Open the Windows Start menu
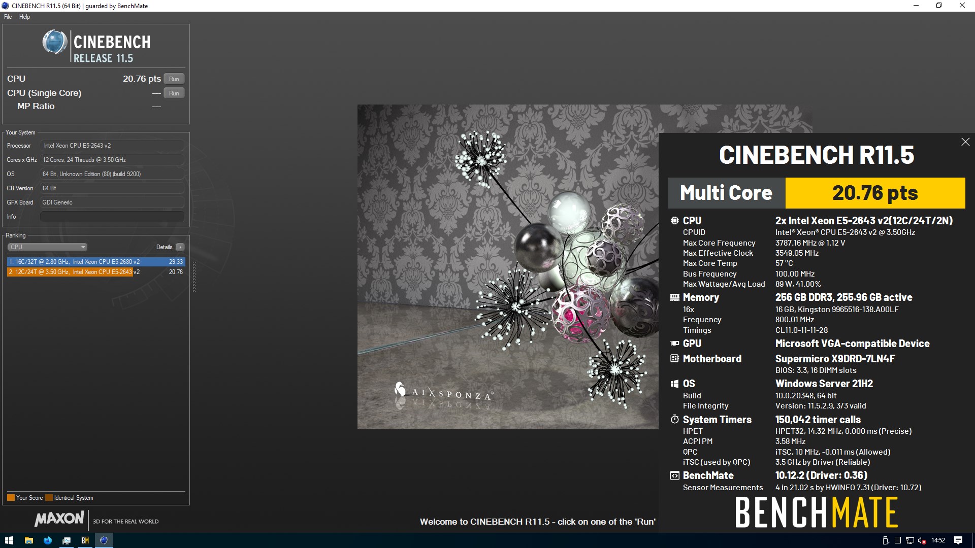Image resolution: width=975 pixels, height=548 pixels. click(x=9, y=540)
